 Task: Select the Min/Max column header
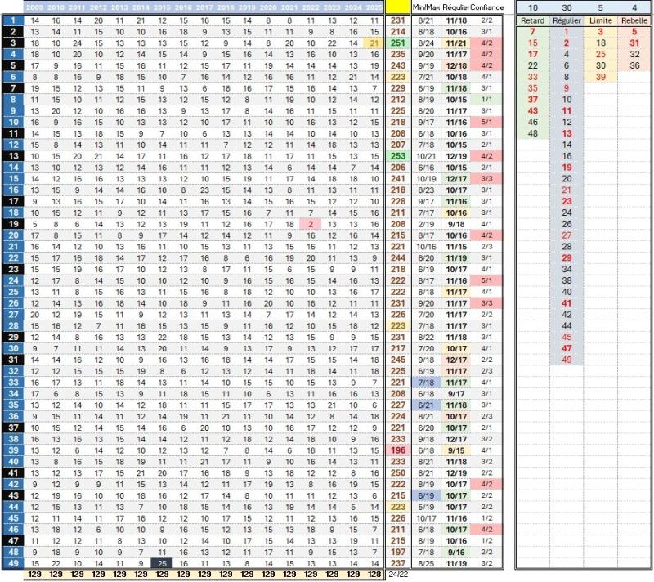point(426,7)
